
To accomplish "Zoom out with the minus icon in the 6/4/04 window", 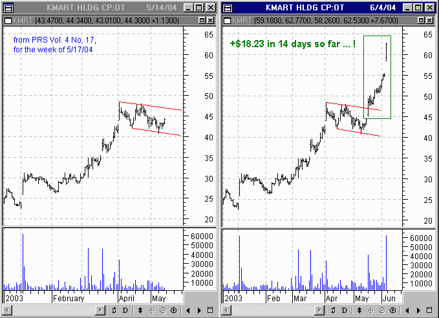I will 382,310.
